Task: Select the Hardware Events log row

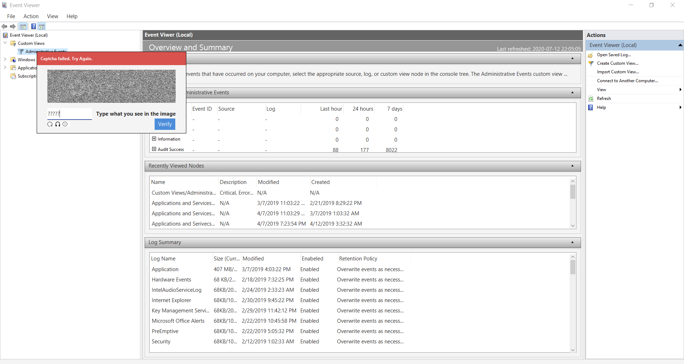Action: click(278, 280)
